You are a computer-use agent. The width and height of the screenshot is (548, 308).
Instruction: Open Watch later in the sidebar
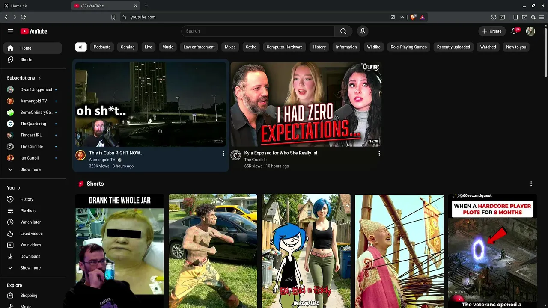[x=33, y=222]
